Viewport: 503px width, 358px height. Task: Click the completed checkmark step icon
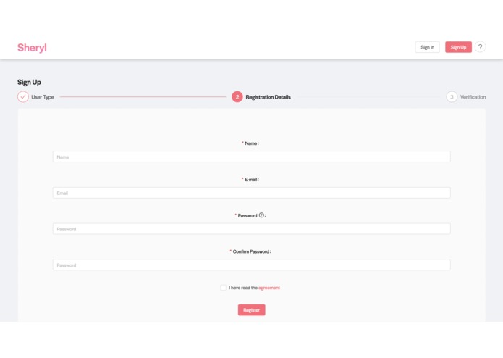tap(23, 96)
